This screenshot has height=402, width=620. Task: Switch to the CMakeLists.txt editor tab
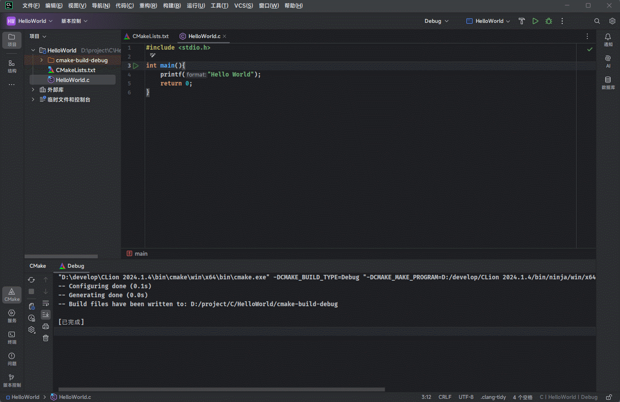(x=150, y=36)
